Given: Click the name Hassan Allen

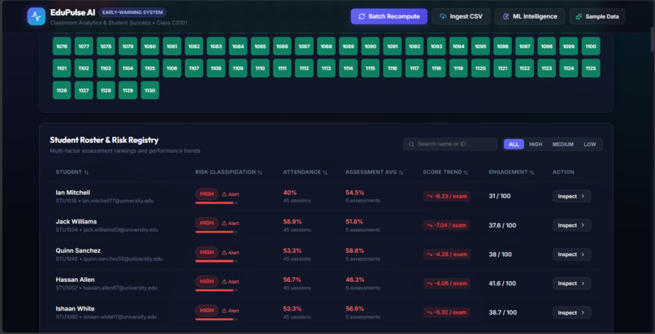Looking at the screenshot, I should (76, 280).
